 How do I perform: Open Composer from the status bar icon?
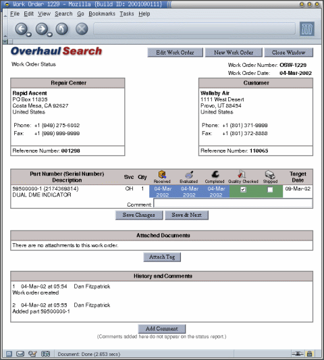click(x=32, y=354)
